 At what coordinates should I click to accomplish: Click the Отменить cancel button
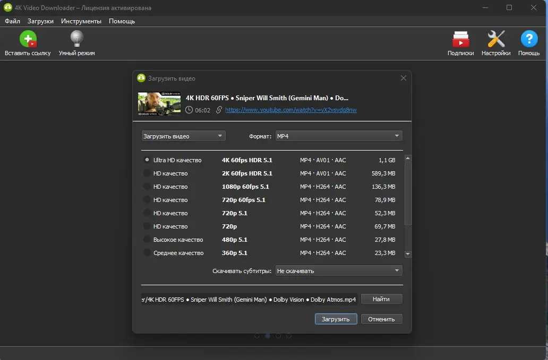click(x=381, y=319)
